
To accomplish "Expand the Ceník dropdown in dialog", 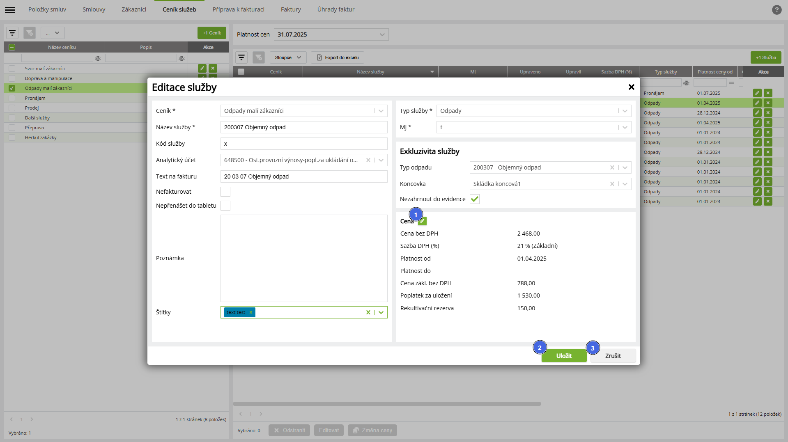I will point(381,111).
